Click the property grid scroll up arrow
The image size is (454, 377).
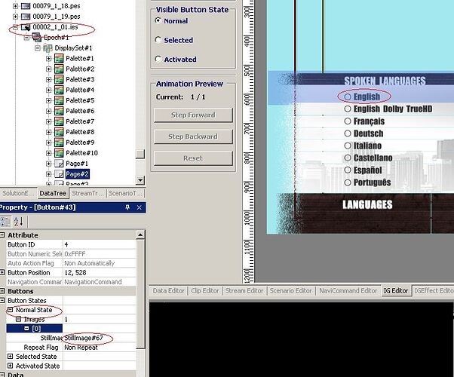coord(140,234)
